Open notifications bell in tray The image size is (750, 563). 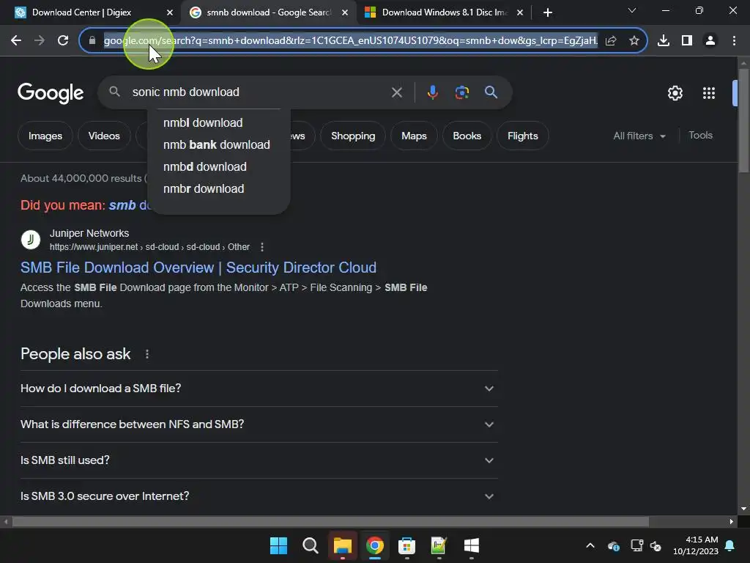pos(730,545)
